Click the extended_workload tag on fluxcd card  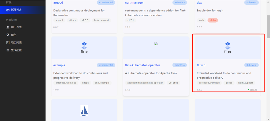(x=209, y=83)
